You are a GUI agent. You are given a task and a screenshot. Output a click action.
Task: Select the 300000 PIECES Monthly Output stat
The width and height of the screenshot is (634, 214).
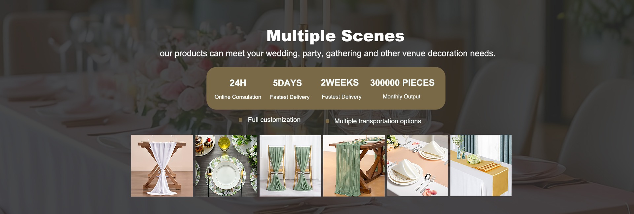click(x=402, y=89)
